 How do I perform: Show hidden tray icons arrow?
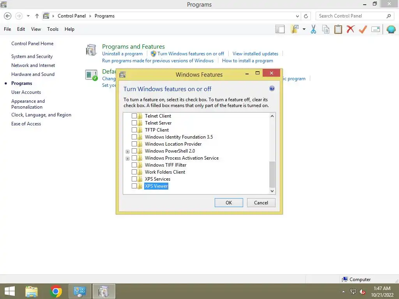point(344,292)
